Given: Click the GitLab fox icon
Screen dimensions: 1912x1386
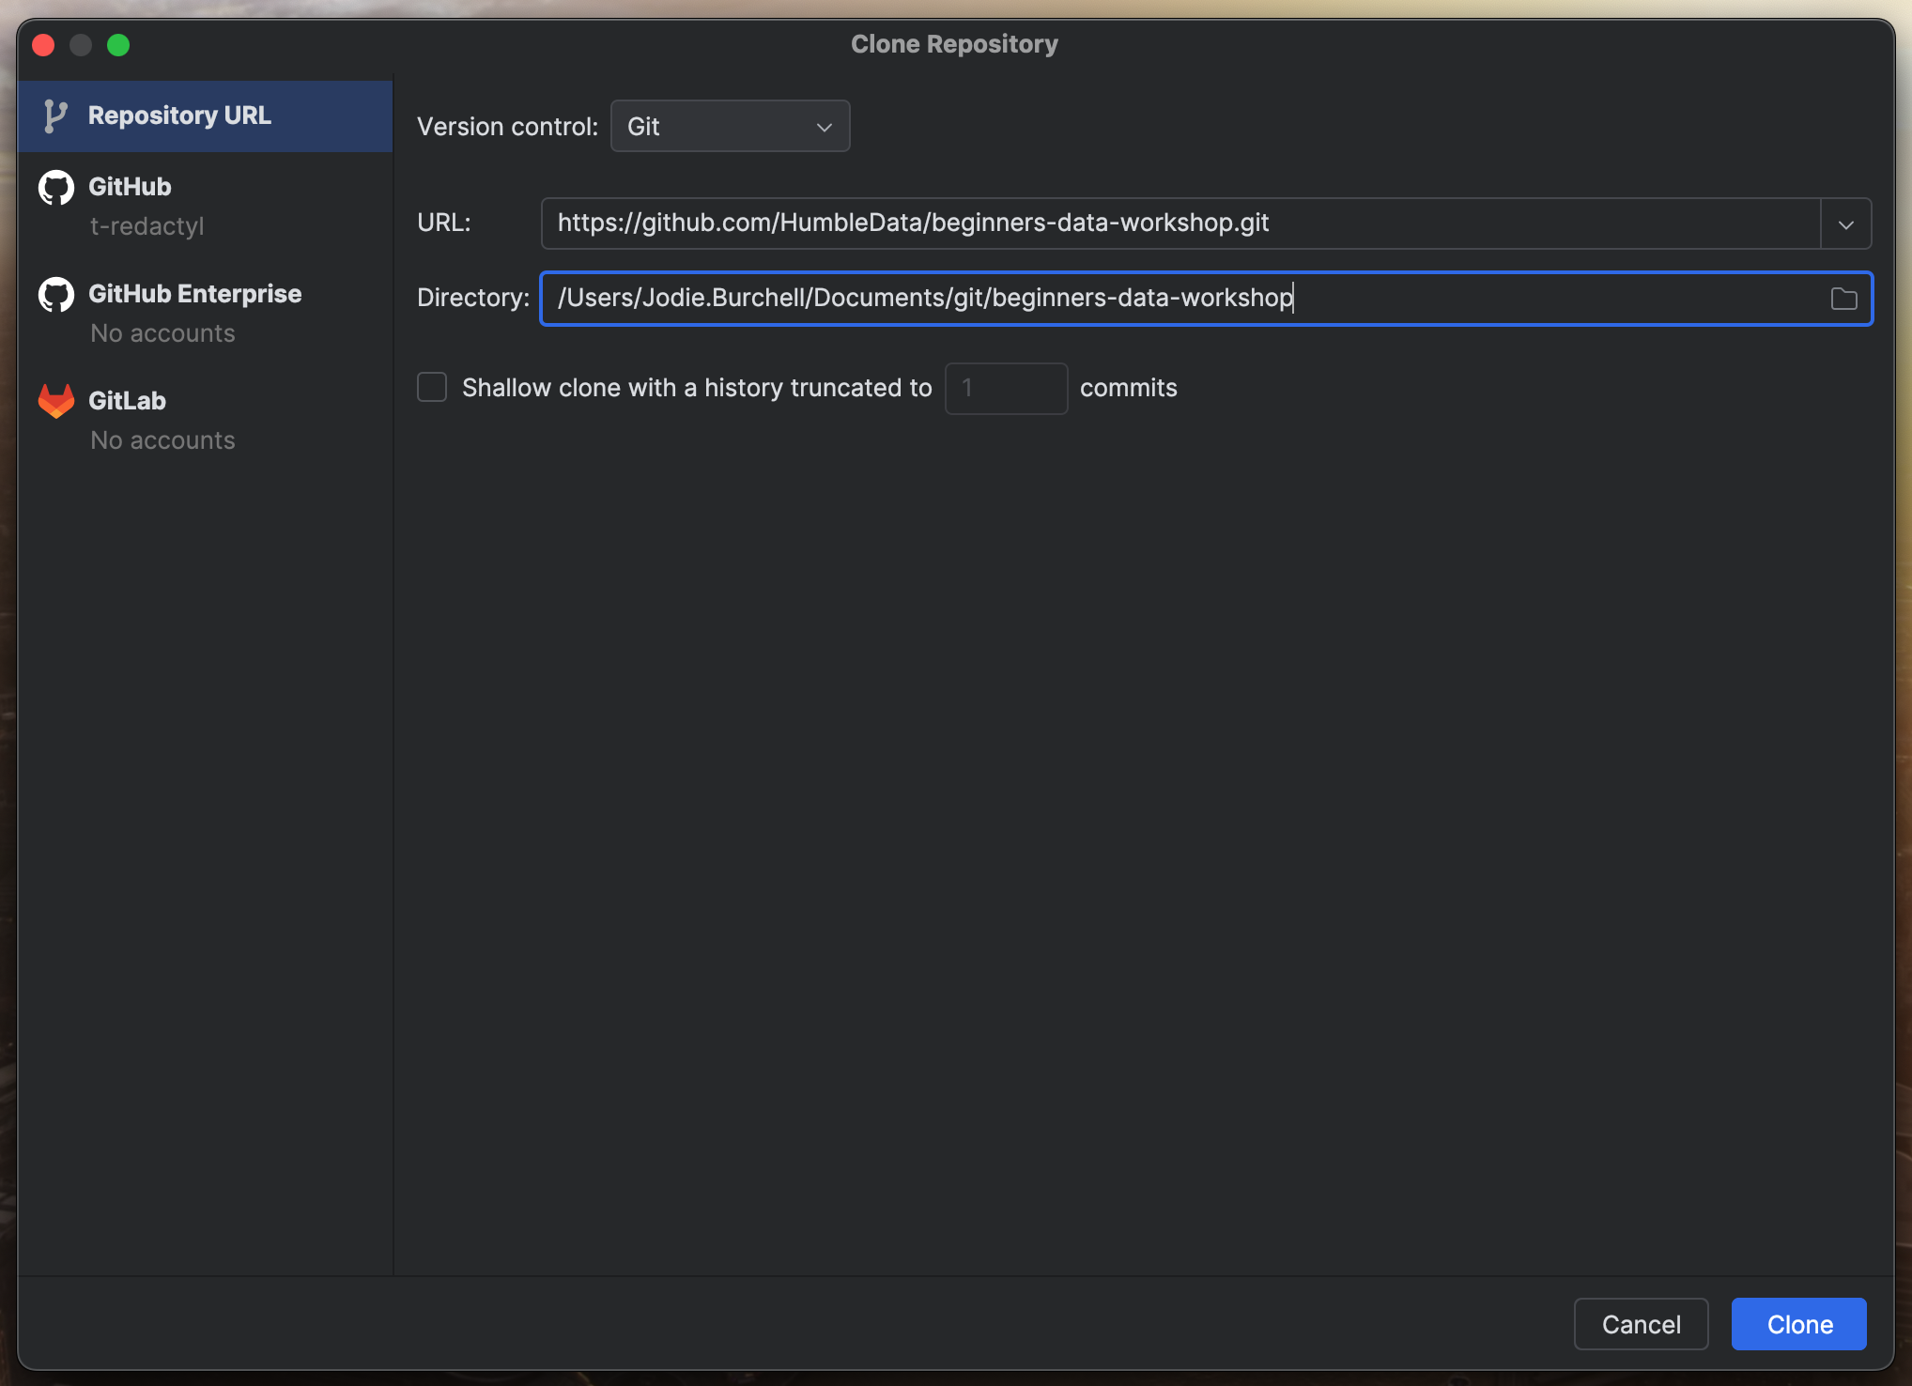Looking at the screenshot, I should click(55, 400).
